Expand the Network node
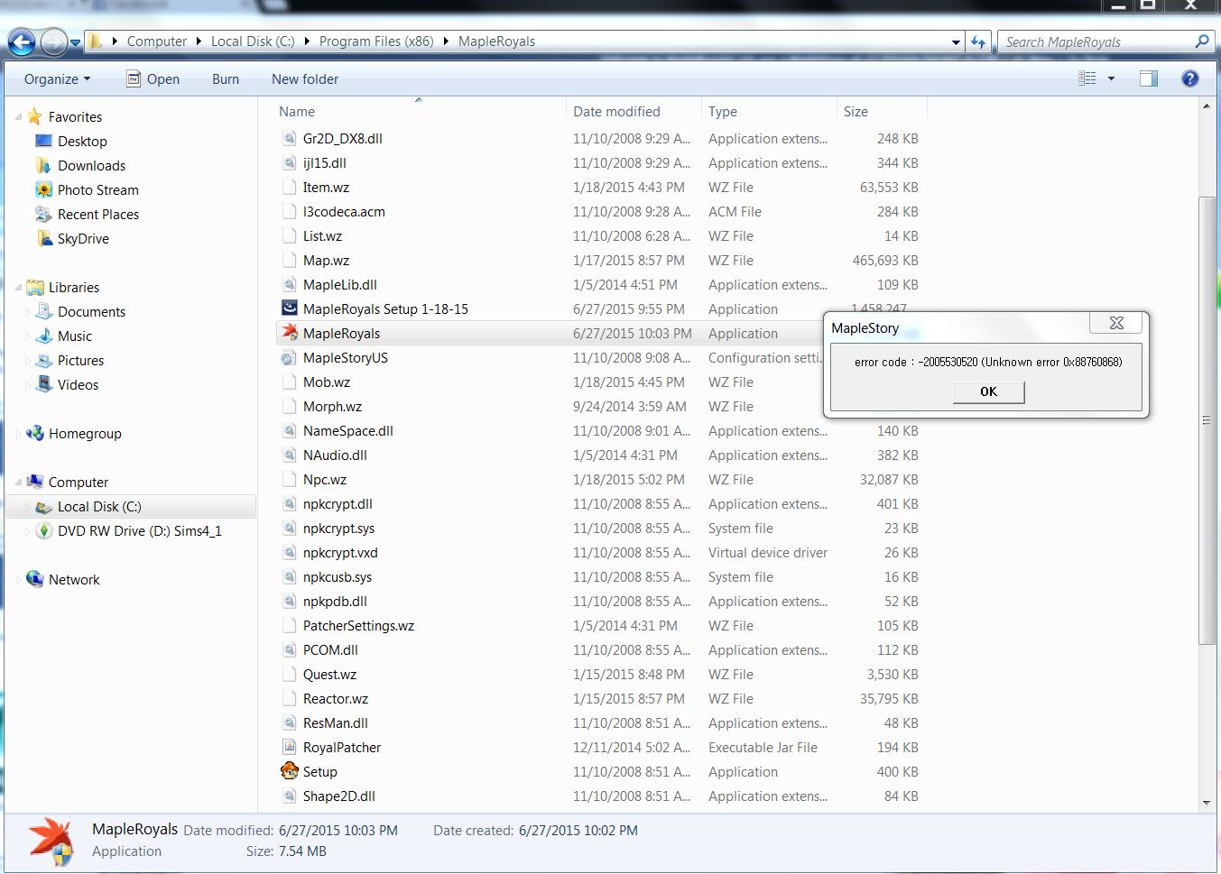1221x874 pixels. pyautogui.click(x=18, y=580)
